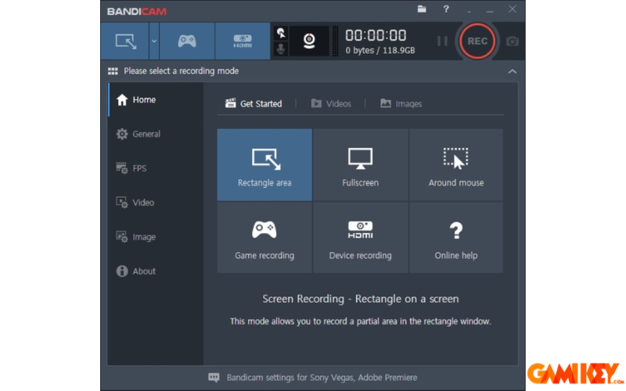The image size is (626, 391).
Task: Open the output folder icon in title bar
Action: coord(422,9)
